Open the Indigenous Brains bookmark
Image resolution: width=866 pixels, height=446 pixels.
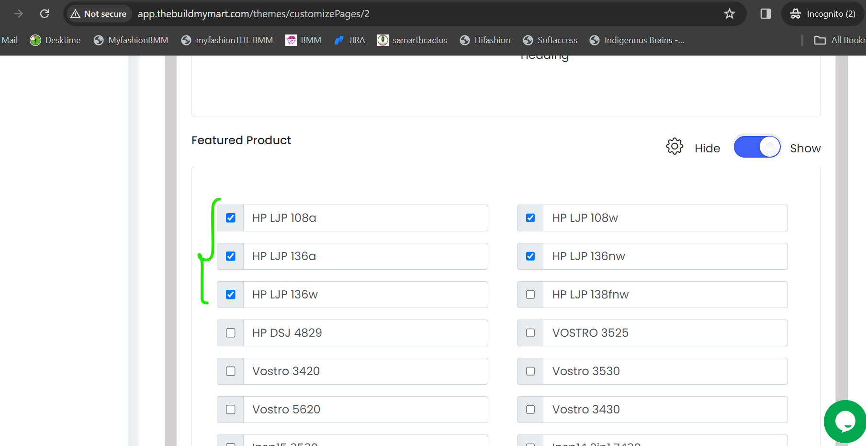(x=637, y=40)
